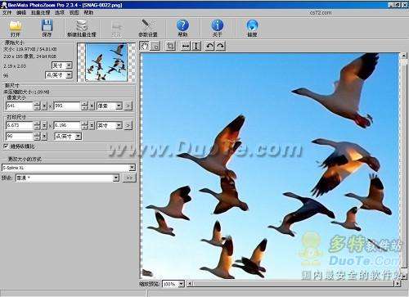The width and height of the screenshot is (409, 297).
Task: Rotate the image clockwise
Action: click(220, 46)
